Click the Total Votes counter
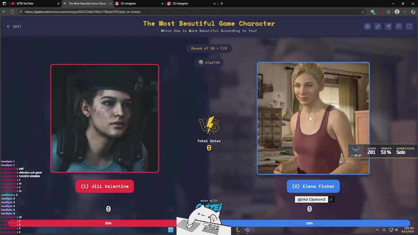Image resolution: width=418 pixels, height=235 pixels. click(209, 145)
